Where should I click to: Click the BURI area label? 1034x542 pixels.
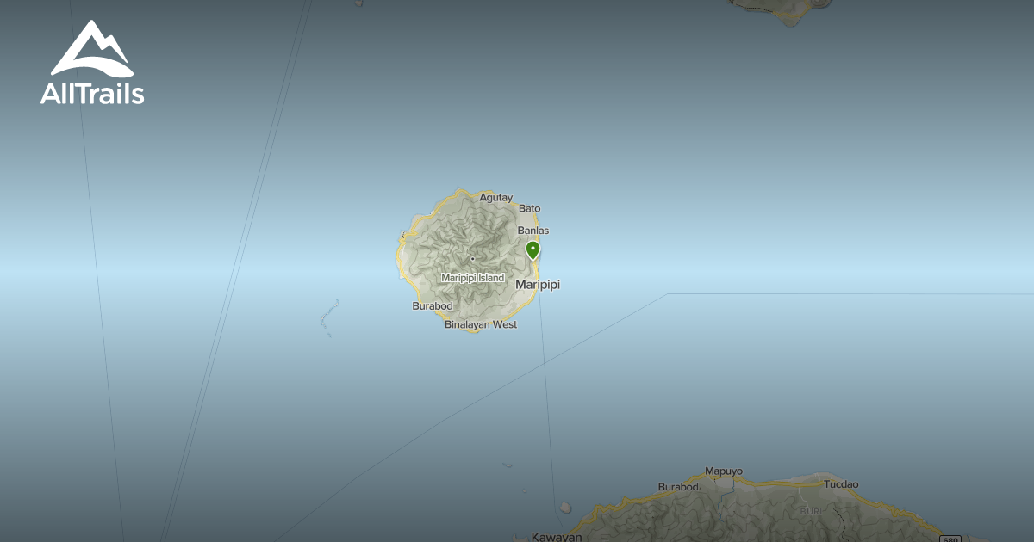pos(811,511)
